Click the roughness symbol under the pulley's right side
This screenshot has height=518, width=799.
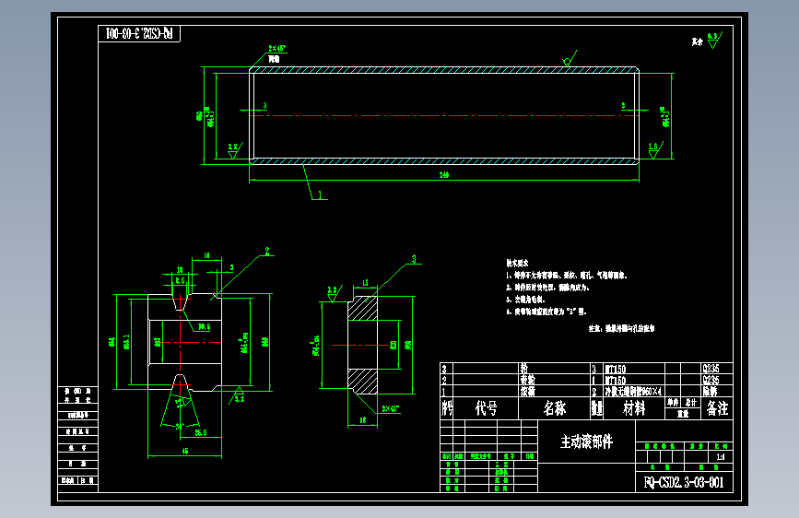coord(238,394)
